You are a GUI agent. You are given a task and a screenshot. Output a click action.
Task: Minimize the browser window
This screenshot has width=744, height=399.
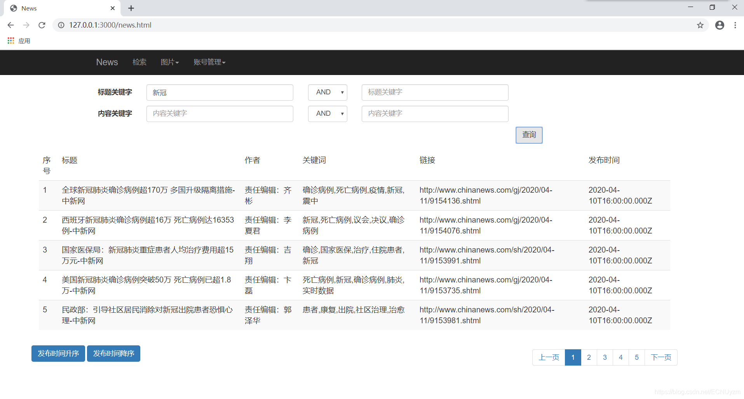pos(690,7)
